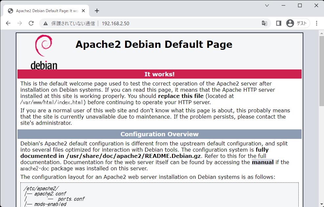Click the Debian swirl logo
324x207 pixels.
44,52
